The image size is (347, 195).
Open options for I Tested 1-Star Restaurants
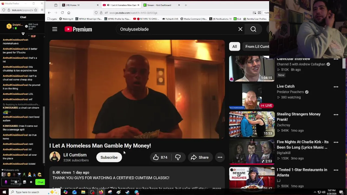tap(336, 170)
